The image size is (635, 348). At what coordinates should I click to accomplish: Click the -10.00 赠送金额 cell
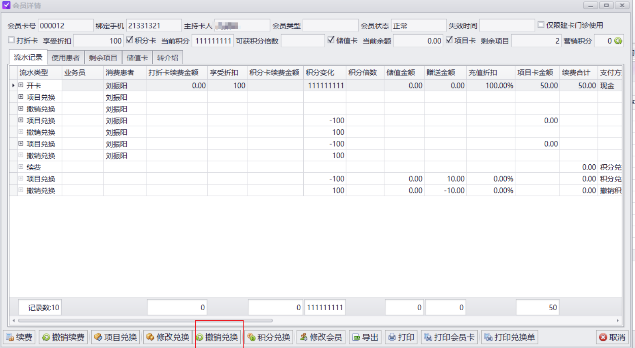[x=445, y=191]
